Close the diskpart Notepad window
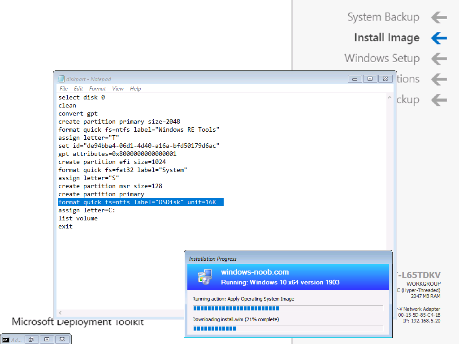This screenshot has width=459, height=344. [385, 79]
